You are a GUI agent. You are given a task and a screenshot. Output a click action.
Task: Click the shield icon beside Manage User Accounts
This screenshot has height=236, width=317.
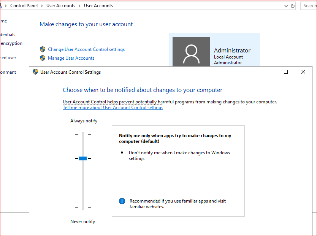point(43,58)
